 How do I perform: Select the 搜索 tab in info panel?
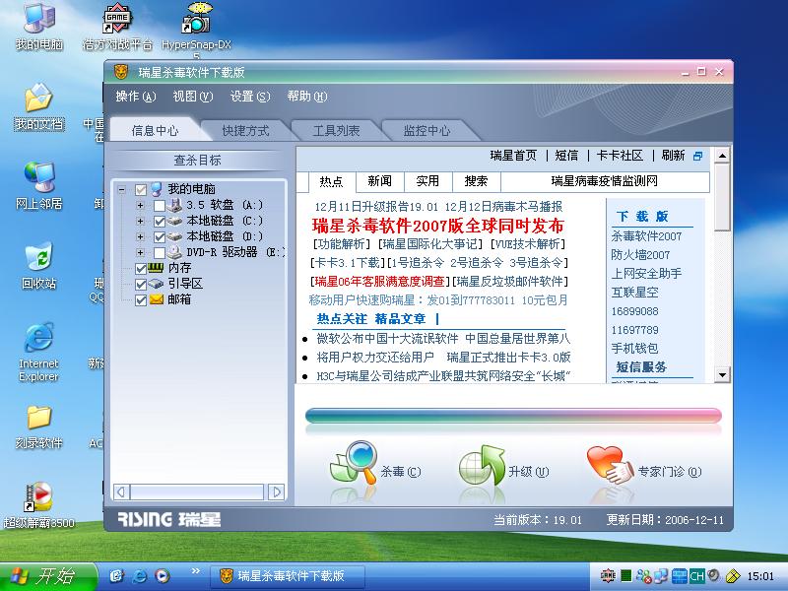coord(476,181)
